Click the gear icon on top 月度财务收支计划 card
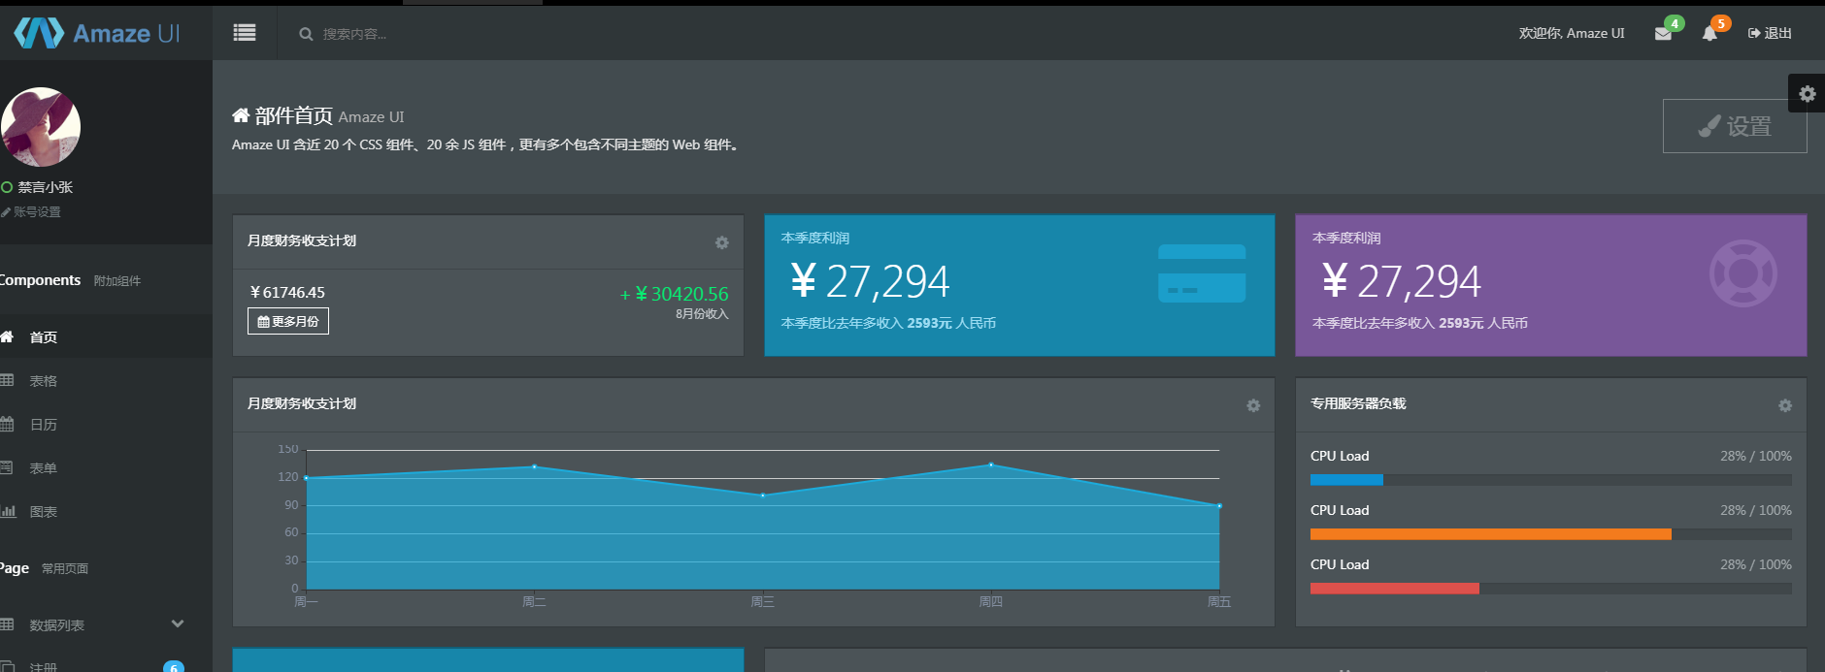The height and width of the screenshot is (672, 1825). tap(721, 242)
